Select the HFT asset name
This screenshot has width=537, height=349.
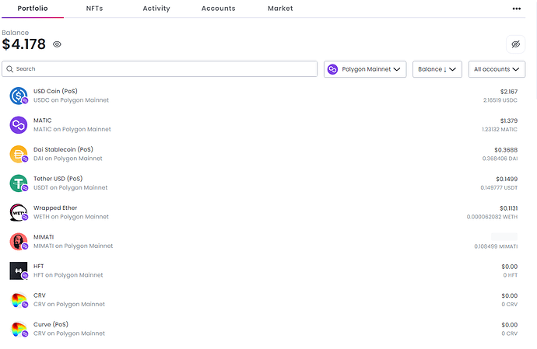[x=39, y=266]
